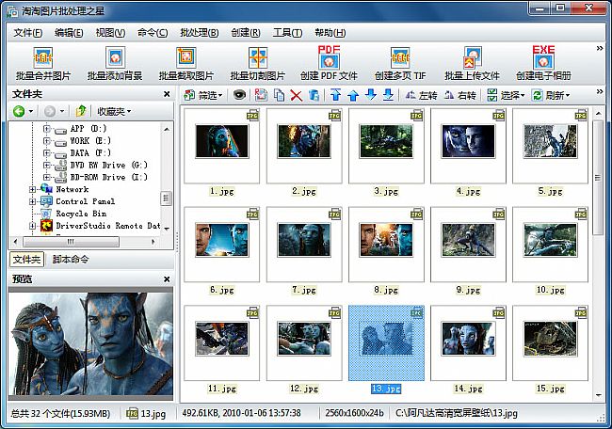Select thumbnail 8.jpg
The image size is (612, 429).
(x=386, y=245)
